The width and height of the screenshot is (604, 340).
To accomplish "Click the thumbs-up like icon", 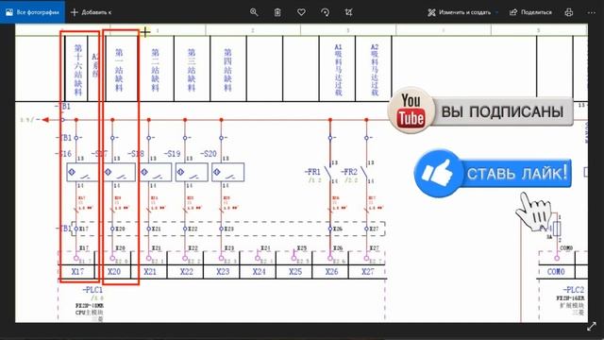I will [x=437, y=173].
